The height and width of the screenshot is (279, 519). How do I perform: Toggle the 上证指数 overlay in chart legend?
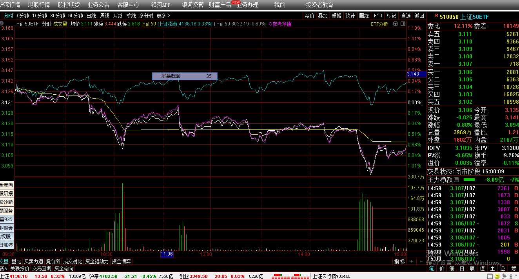185,24
